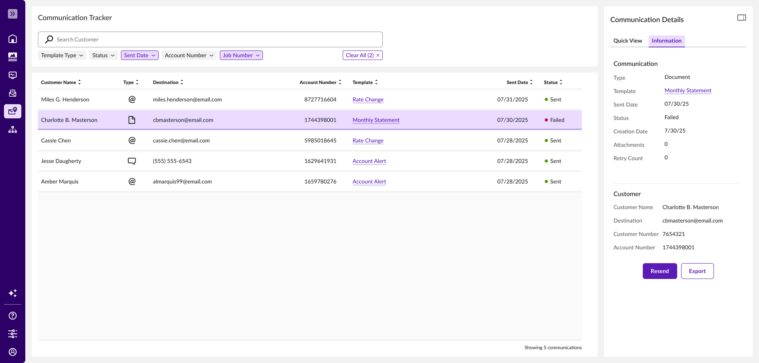Focus the Search Customer input field
The height and width of the screenshot is (363, 759).
tap(210, 39)
